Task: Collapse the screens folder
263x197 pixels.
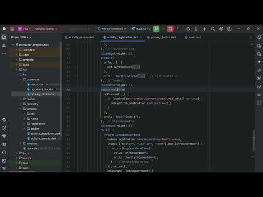Action: (20, 109)
